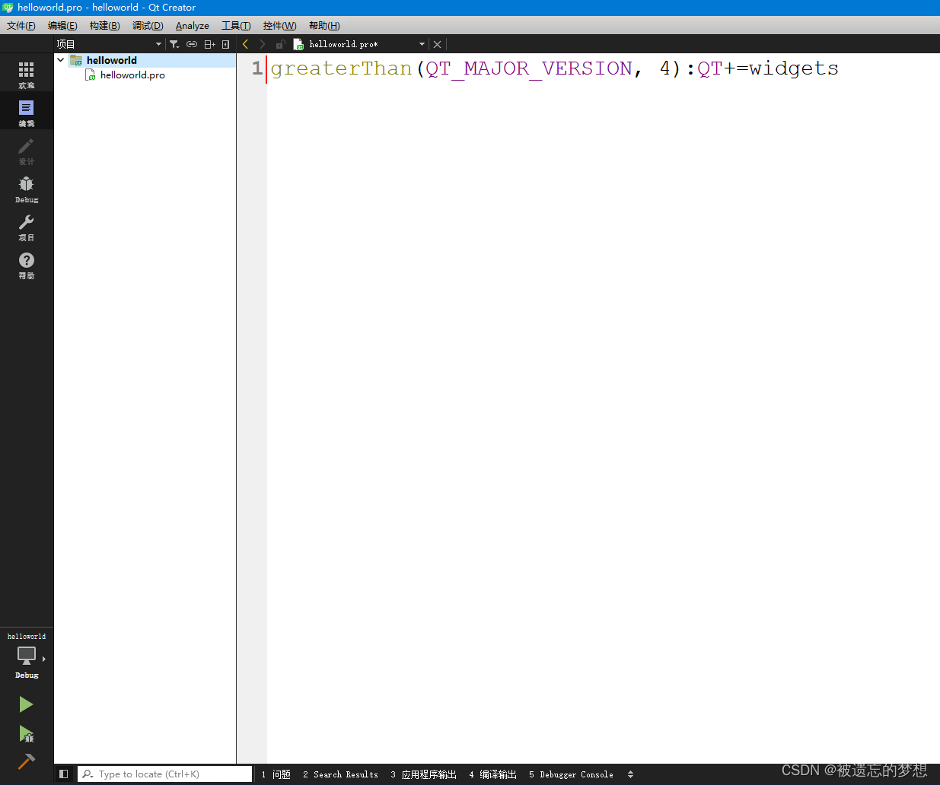Build project with hammer icon
This screenshot has height=785, width=940.
26,761
